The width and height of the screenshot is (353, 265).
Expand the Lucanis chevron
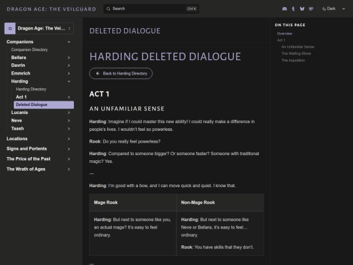click(69, 113)
